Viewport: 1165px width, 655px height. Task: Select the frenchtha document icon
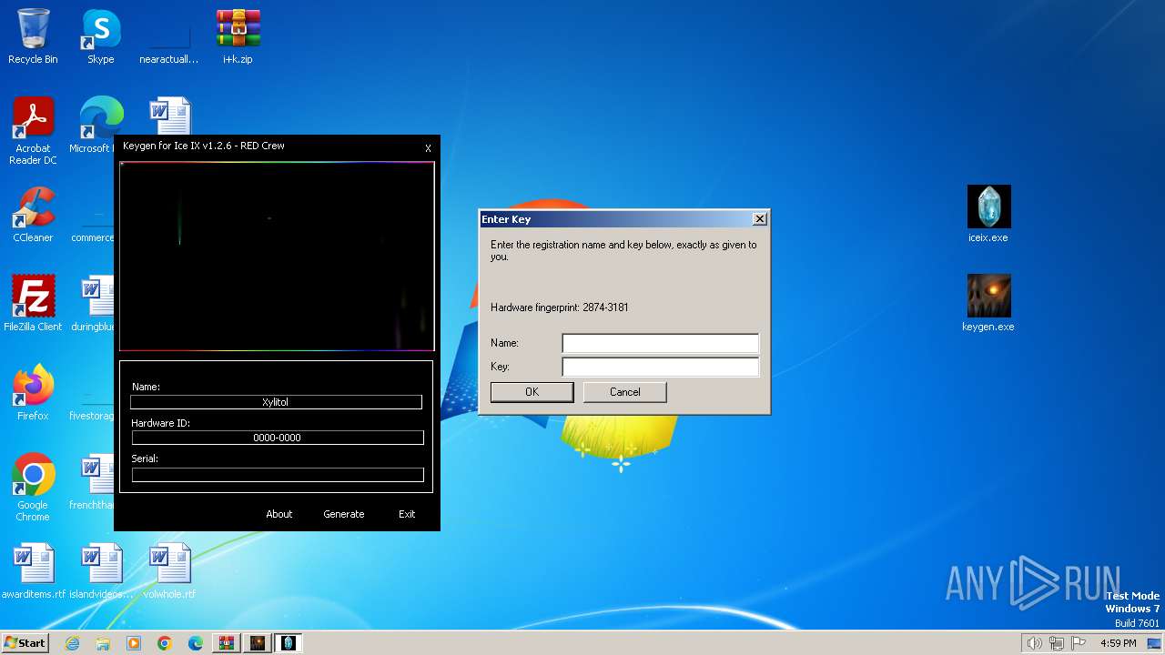[x=94, y=482]
